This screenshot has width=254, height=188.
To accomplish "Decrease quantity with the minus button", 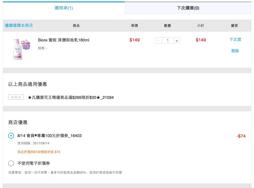I will tap(159, 40).
